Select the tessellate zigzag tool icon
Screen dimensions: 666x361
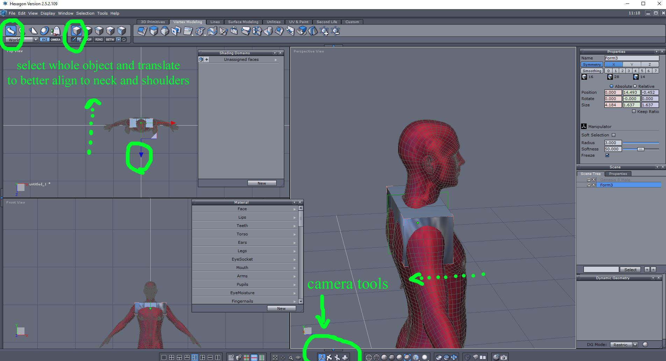(x=212, y=31)
